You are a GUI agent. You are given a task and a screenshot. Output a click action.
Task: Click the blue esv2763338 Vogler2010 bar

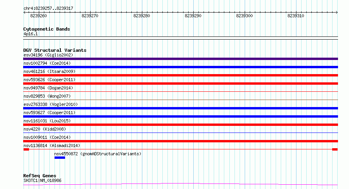point(180,108)
